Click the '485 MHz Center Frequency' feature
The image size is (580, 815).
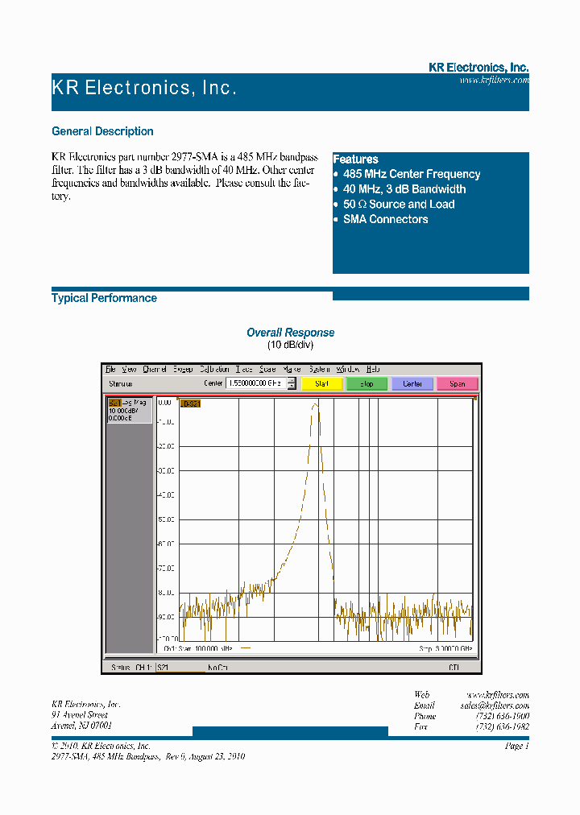412,174
